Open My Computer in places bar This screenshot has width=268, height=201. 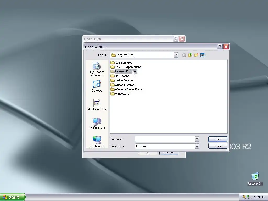click(97, 124)
